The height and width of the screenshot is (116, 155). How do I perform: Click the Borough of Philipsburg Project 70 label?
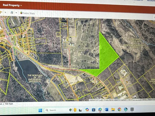tap(35, 79)
